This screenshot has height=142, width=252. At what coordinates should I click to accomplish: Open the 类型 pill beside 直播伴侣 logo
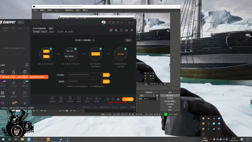[21, 22]
